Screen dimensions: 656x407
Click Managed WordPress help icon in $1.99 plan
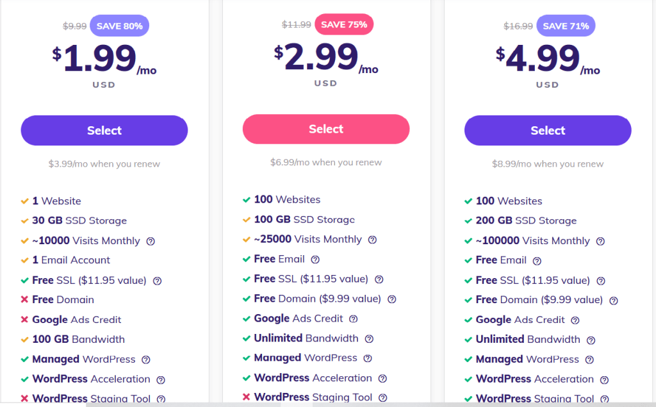click(x=146, y=360)
